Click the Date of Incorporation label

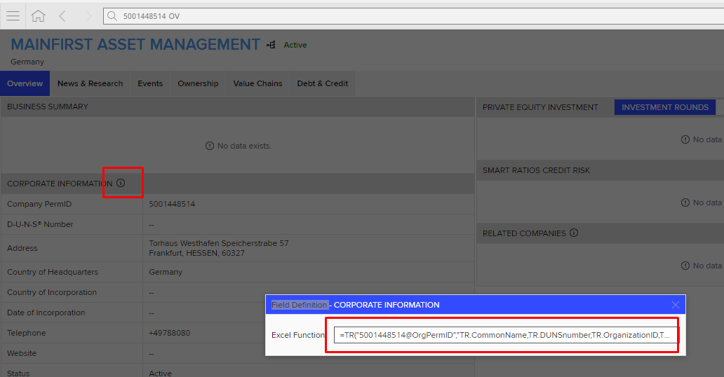point(46,313)
